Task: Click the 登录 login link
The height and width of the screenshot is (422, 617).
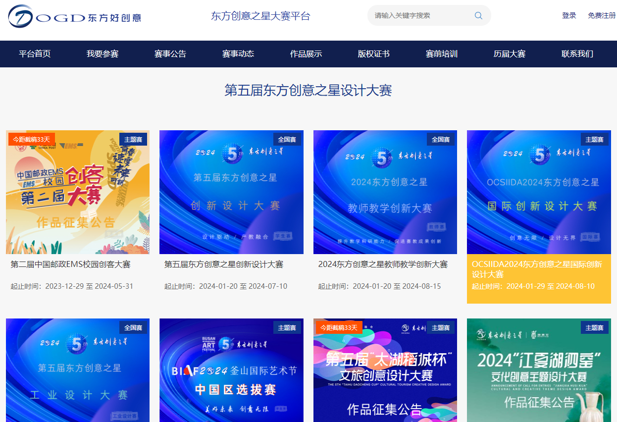Action: click(x=569, y=15)
